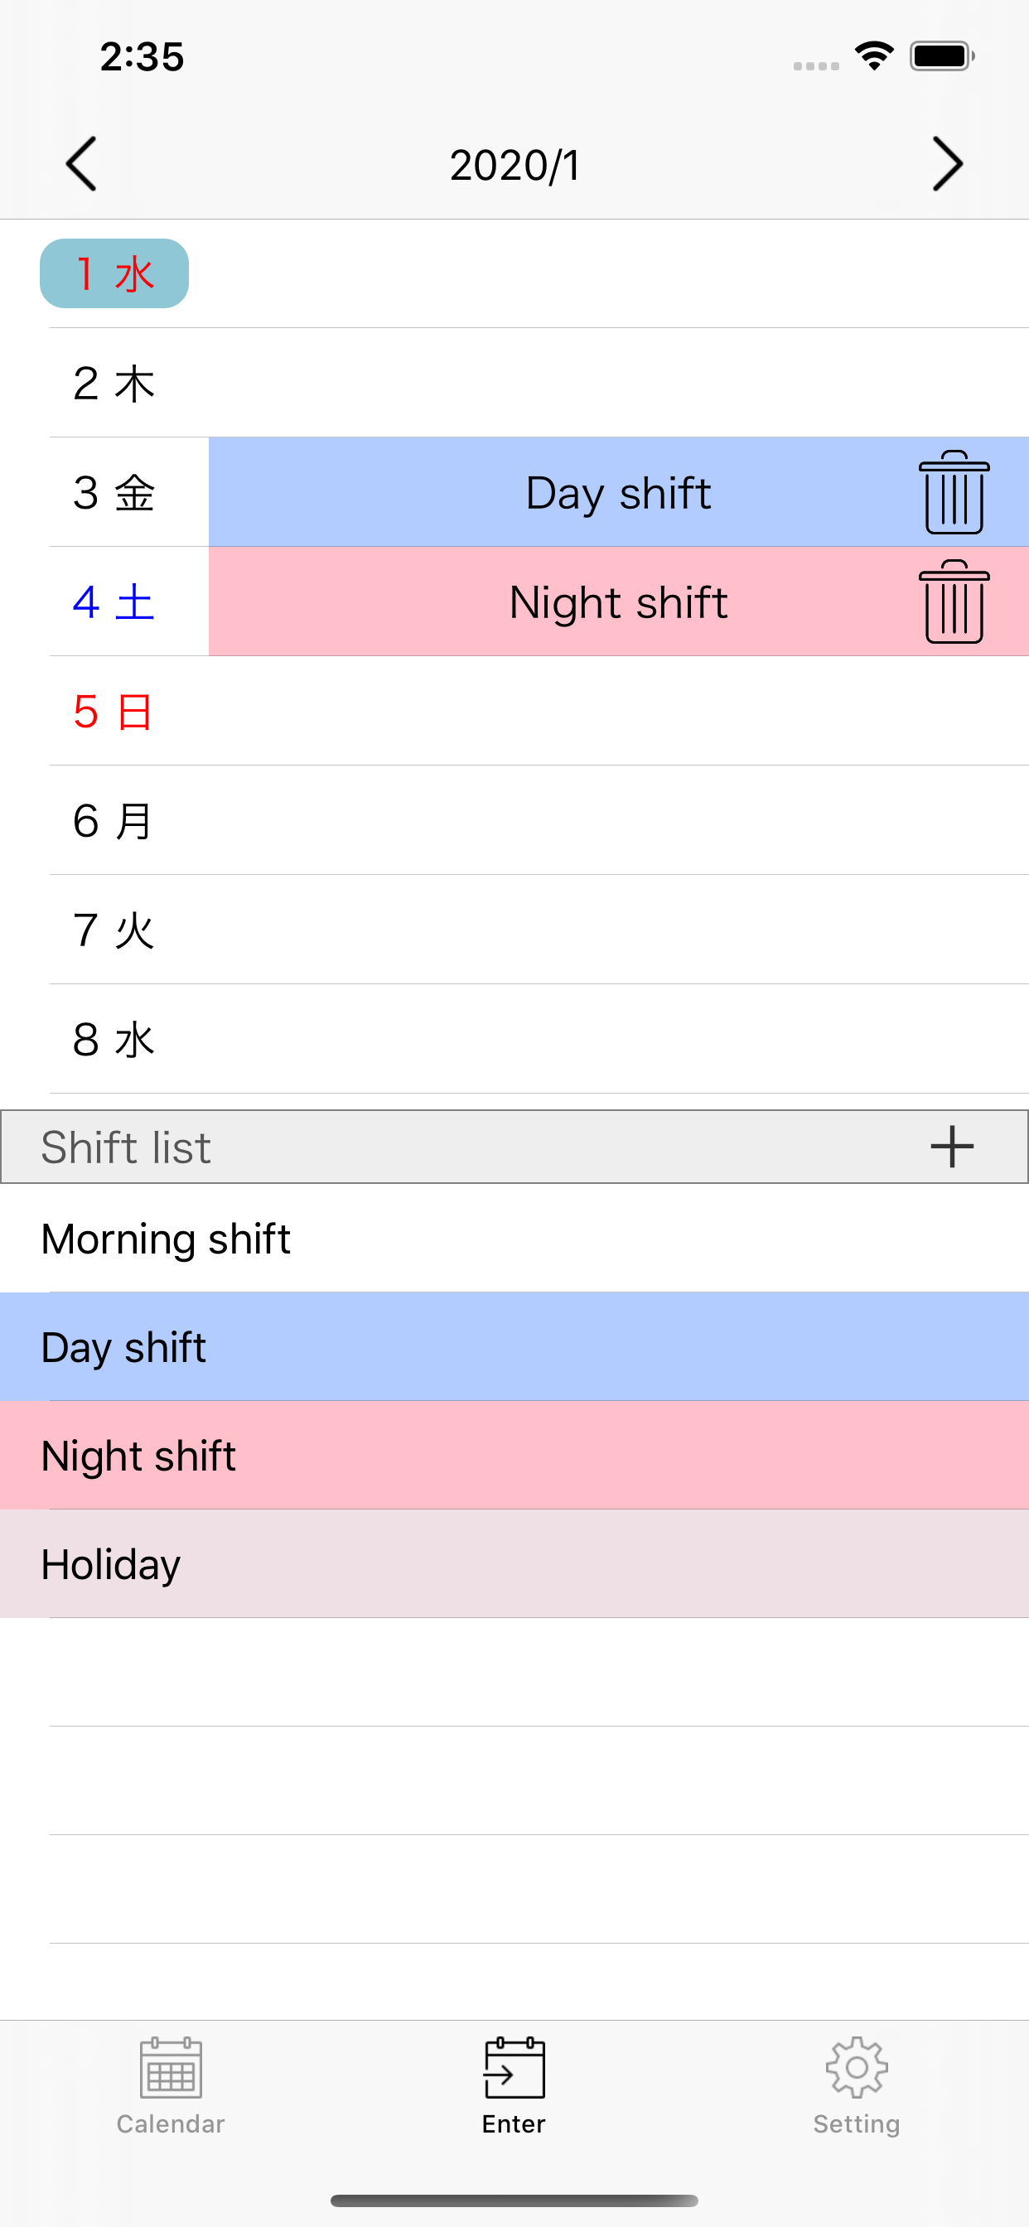Image resolution: width=1029 pixels, height=2227 pixels.
Task: Tap the 2020/1 month title
Action: click(514, 165)
